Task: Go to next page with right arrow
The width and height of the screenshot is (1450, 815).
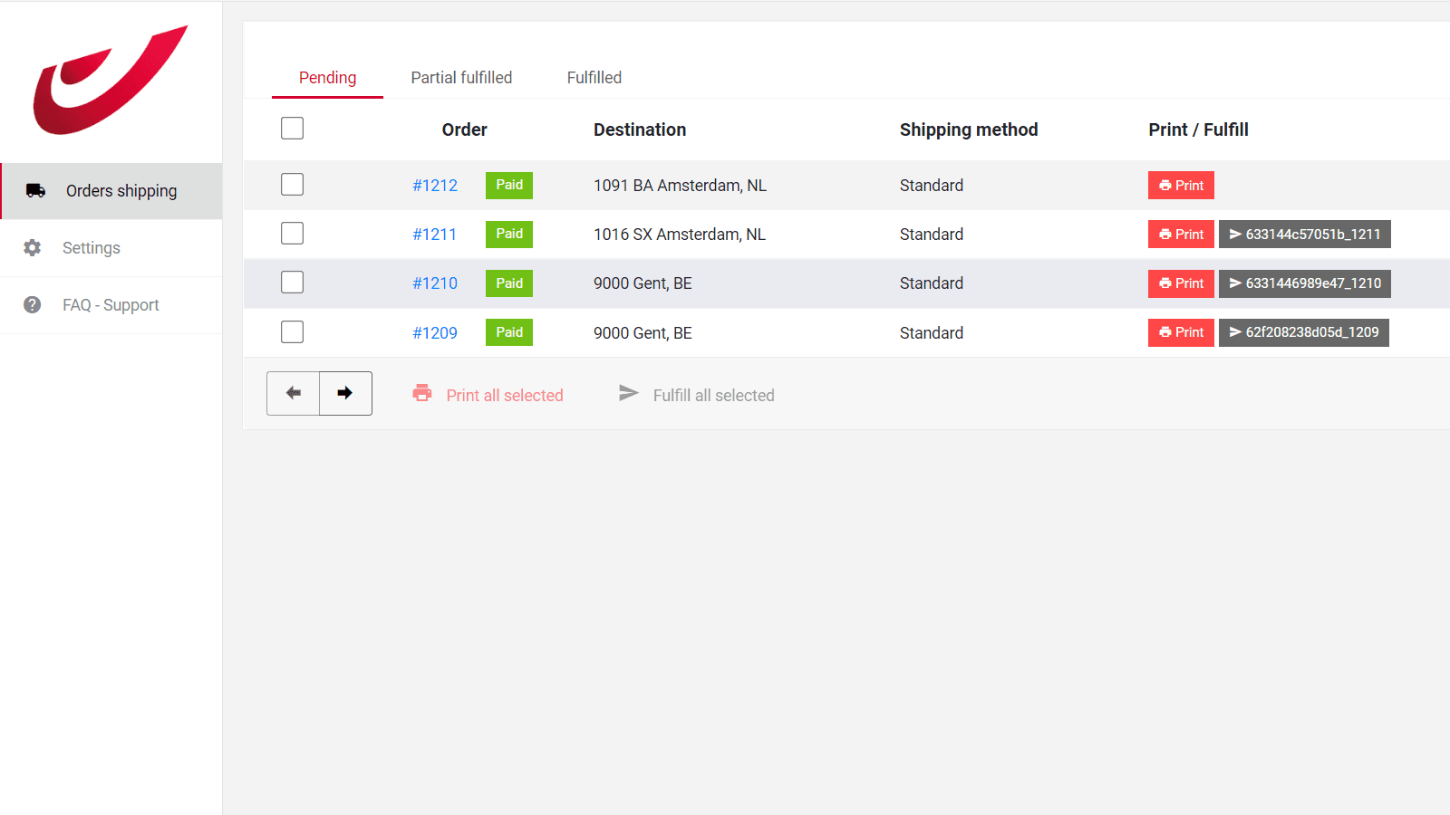Action: click(345, 393)
